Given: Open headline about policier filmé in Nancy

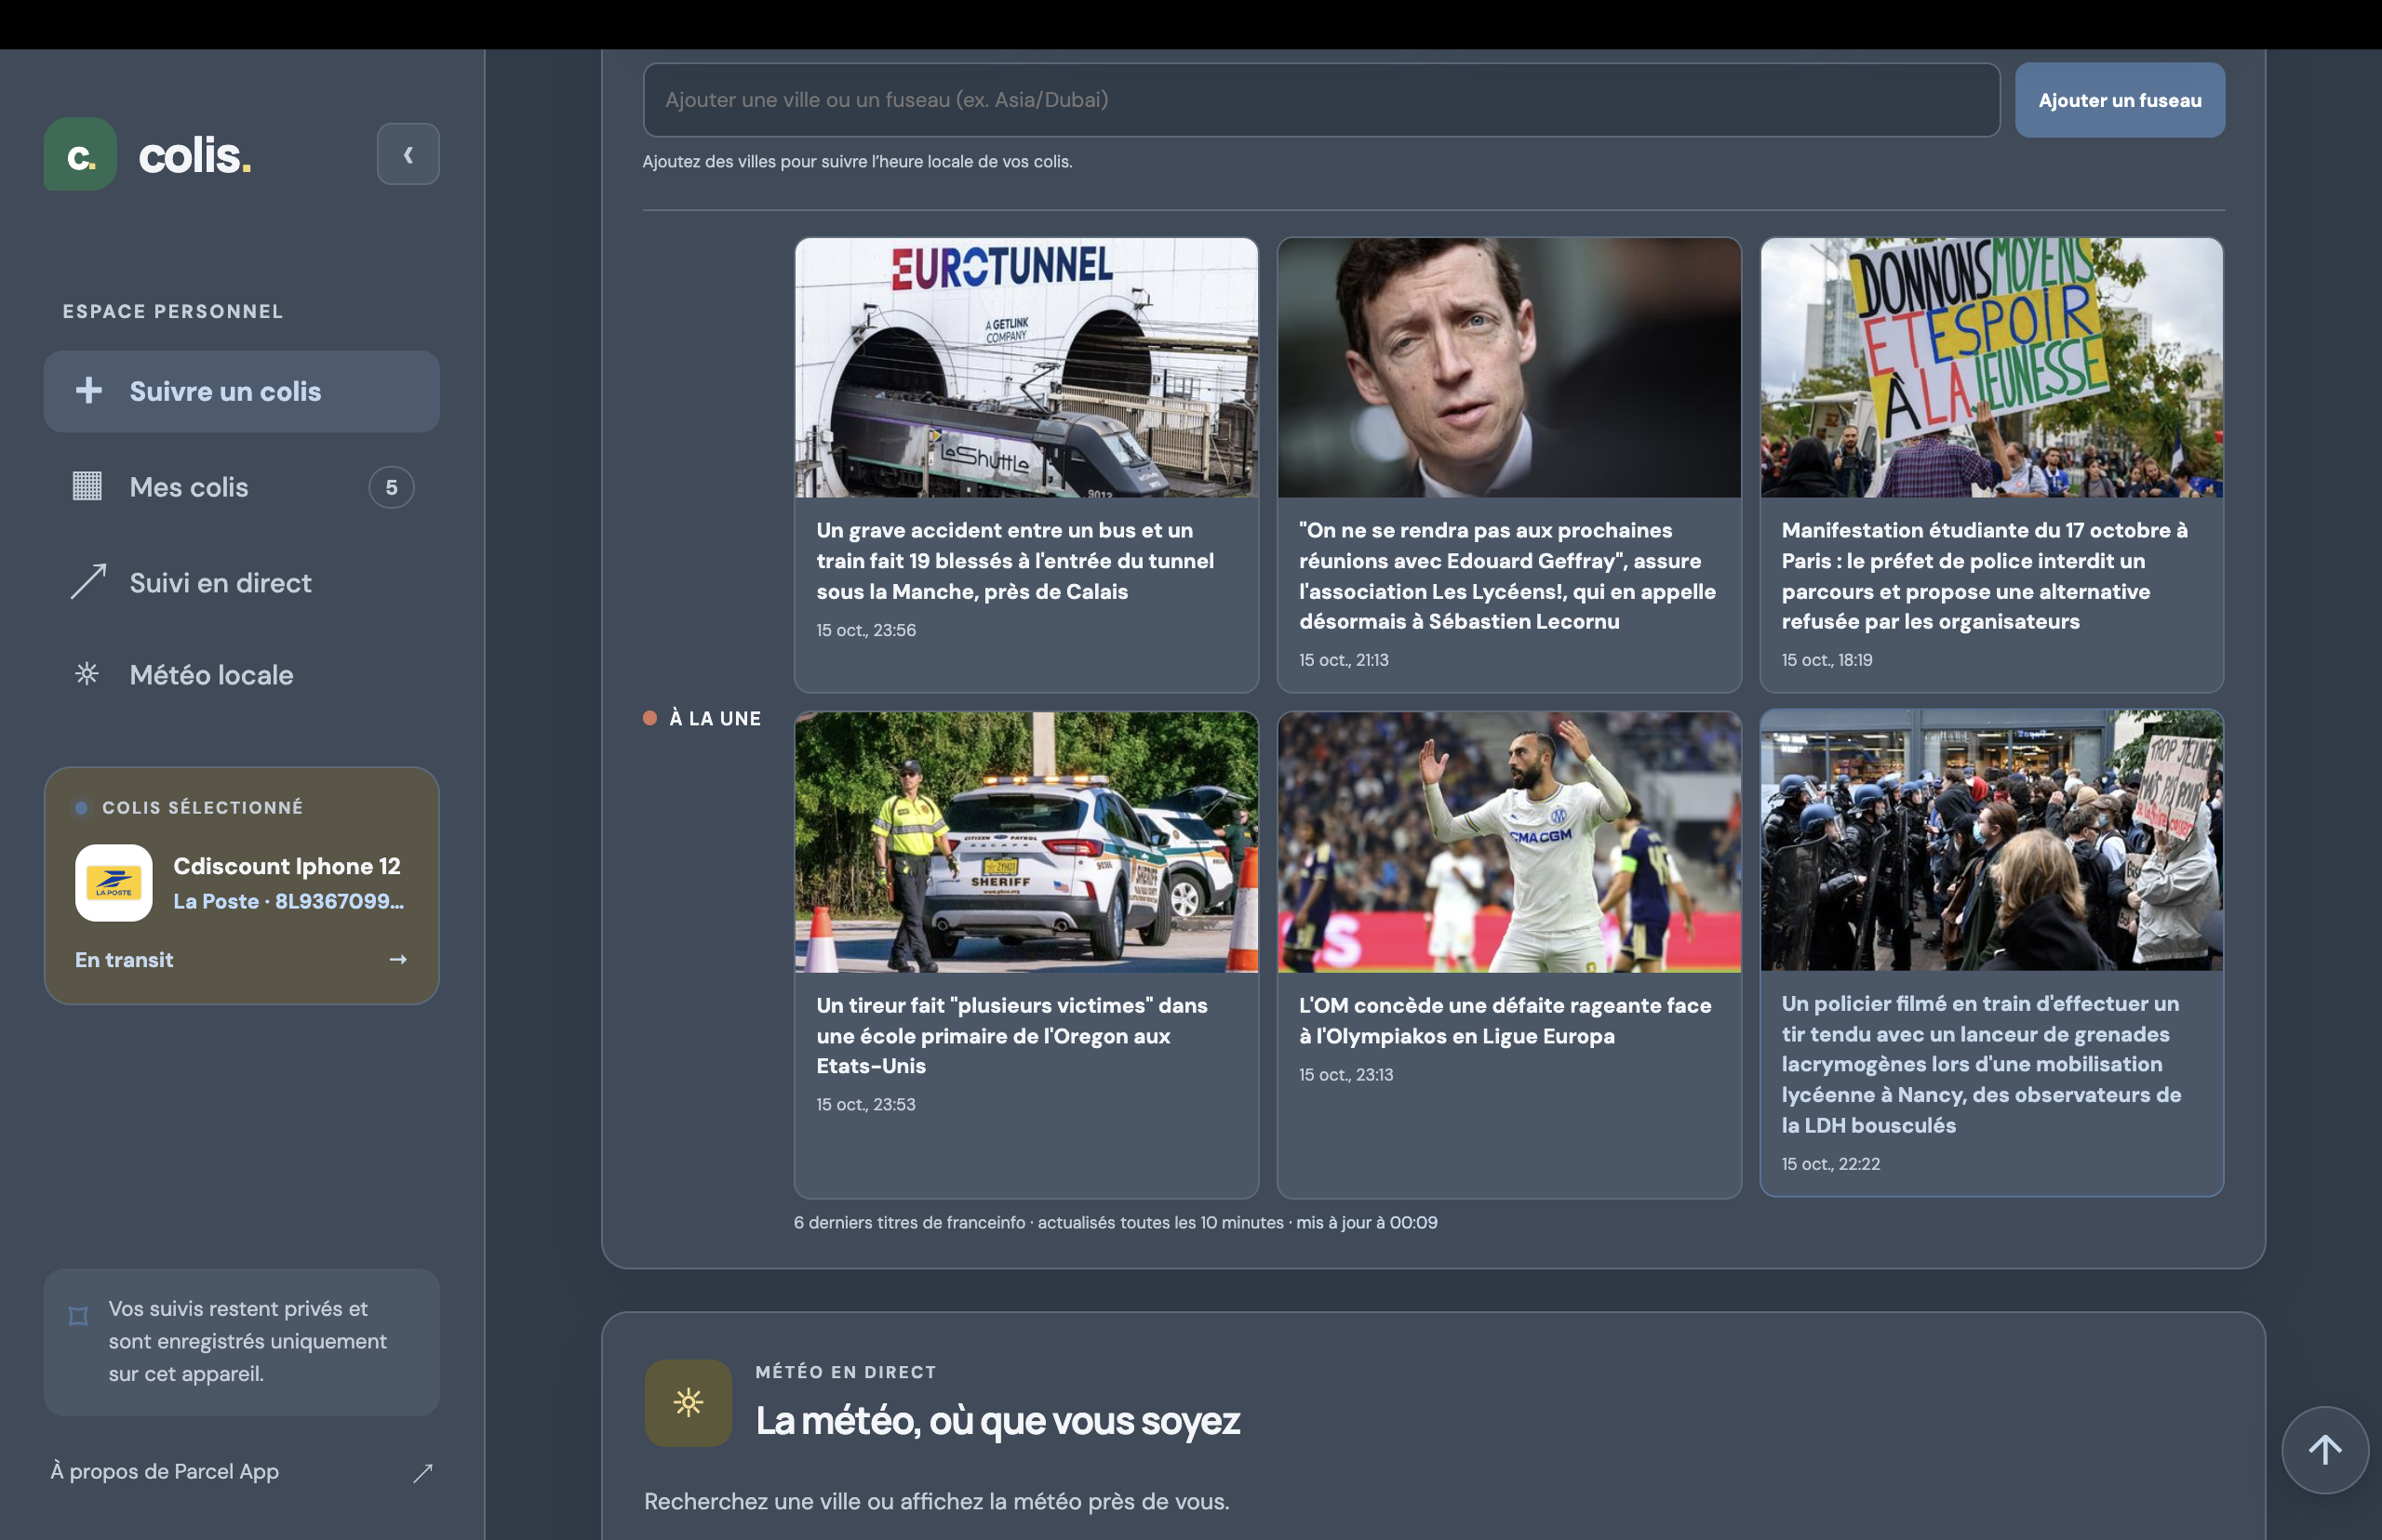Looking at the screenshot, I should coord(1982,1064).
